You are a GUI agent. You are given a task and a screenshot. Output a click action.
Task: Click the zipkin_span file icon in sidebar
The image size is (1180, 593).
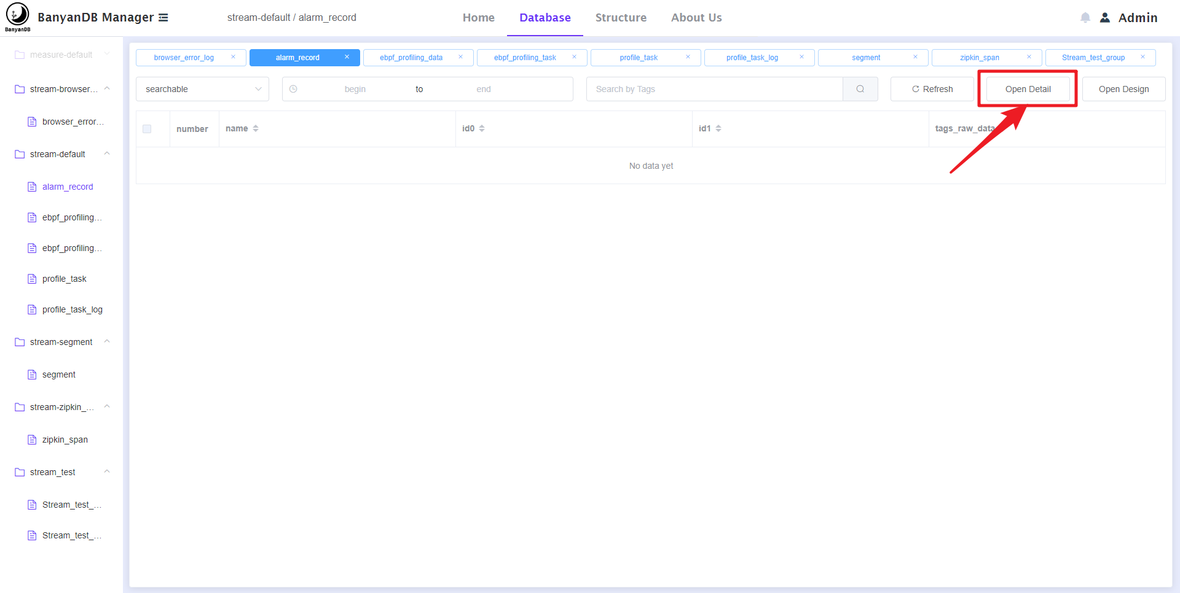point(32,440)
